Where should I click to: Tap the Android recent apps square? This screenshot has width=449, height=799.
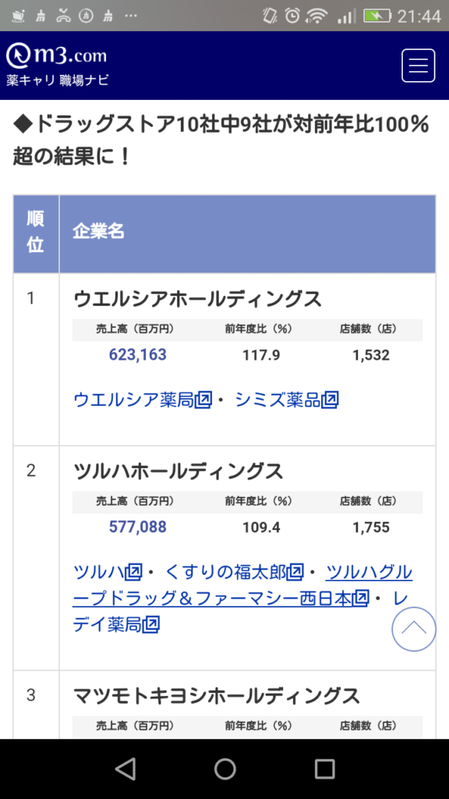point(324,769)
